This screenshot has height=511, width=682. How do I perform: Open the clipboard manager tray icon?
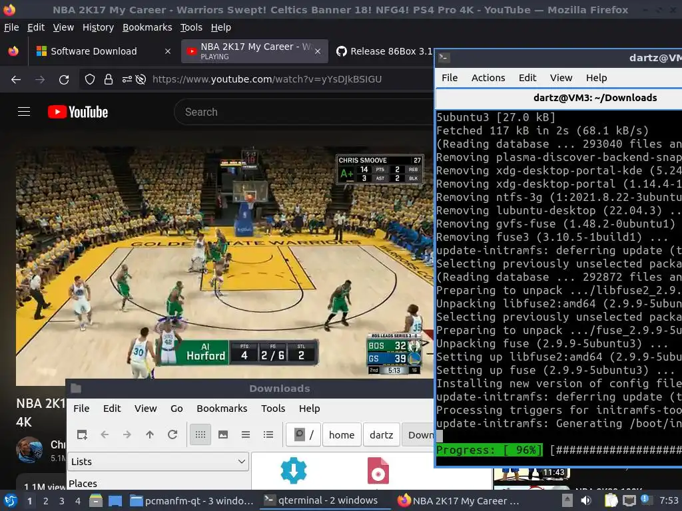(611, 500)
